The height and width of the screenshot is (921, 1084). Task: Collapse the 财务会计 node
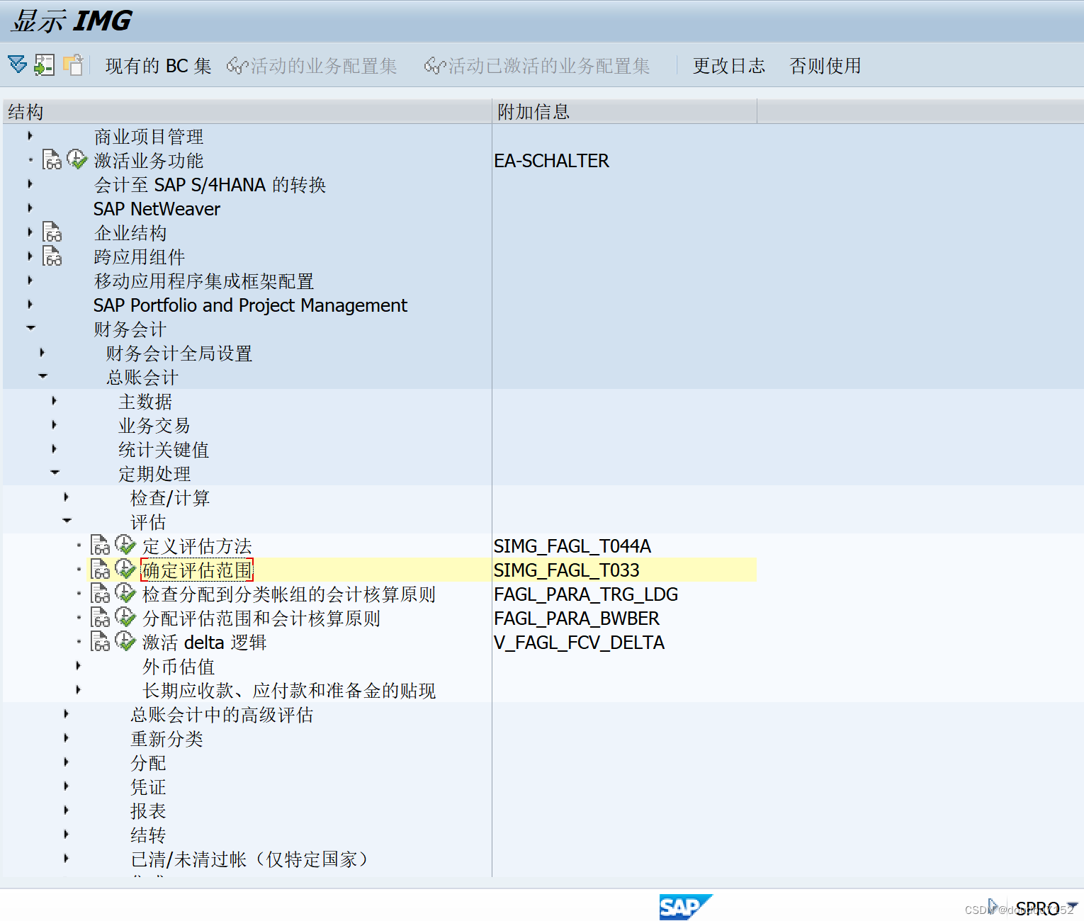pos(30,328)
